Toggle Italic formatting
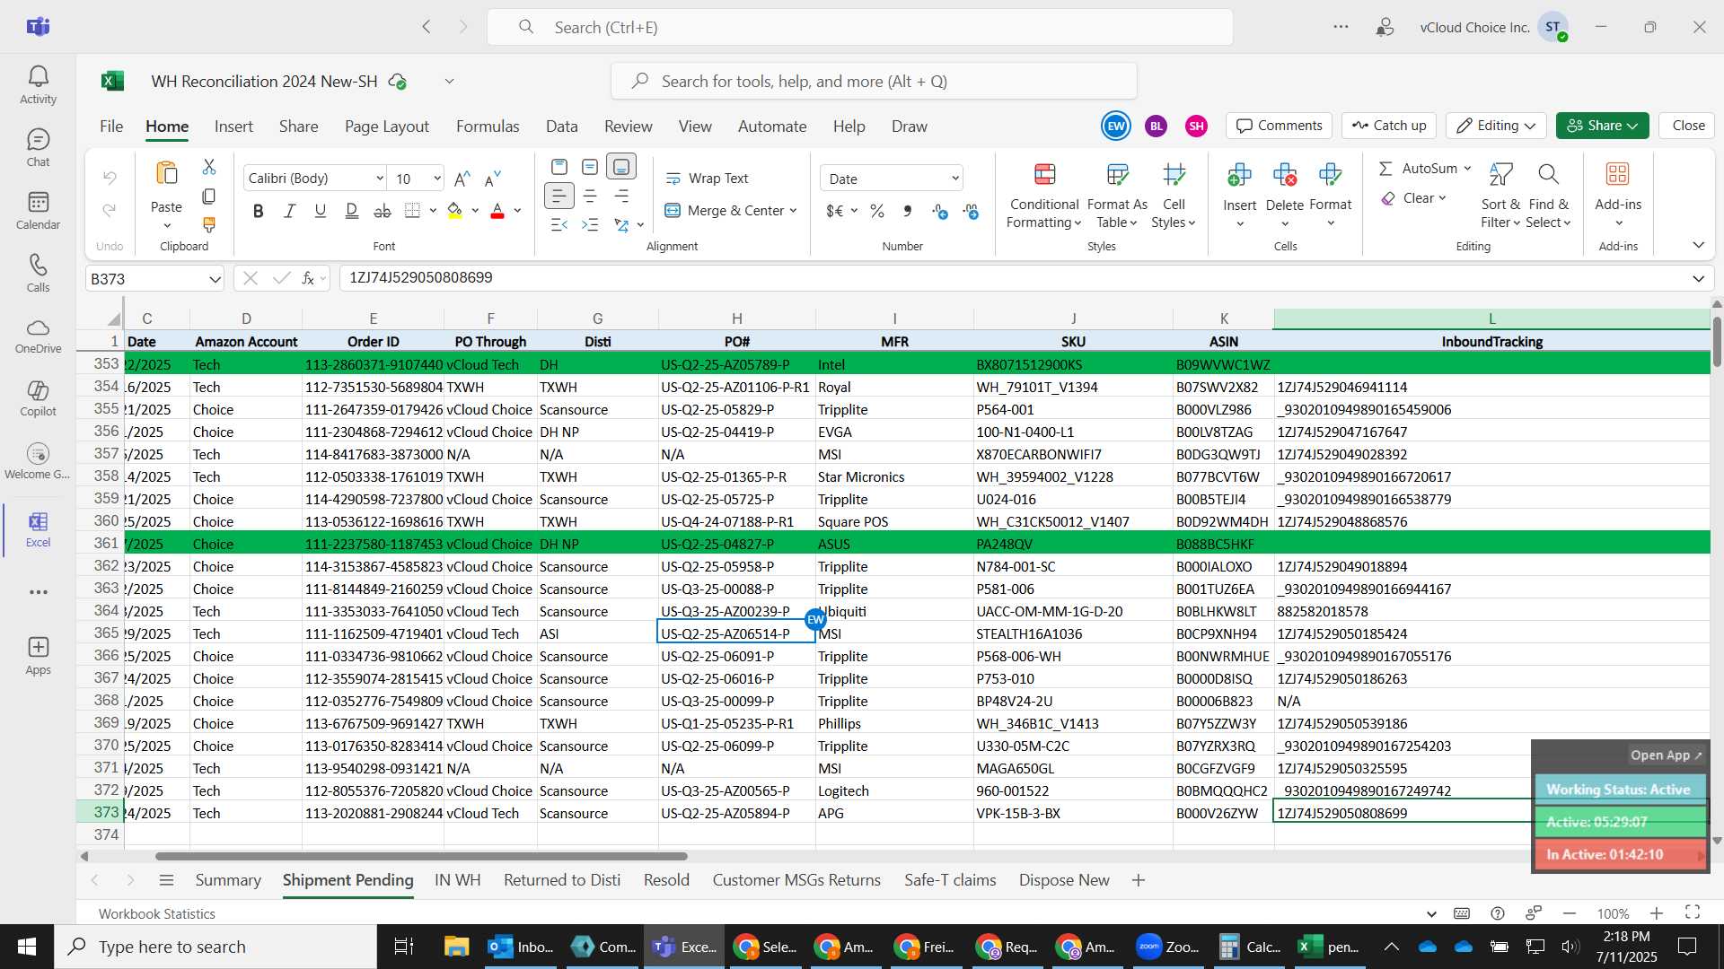This screenshot has width=1724, height=969. pyautogui.click(x=289, y=211)
